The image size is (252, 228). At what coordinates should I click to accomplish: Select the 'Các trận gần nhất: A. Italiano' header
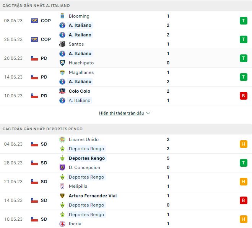[36, 6]
